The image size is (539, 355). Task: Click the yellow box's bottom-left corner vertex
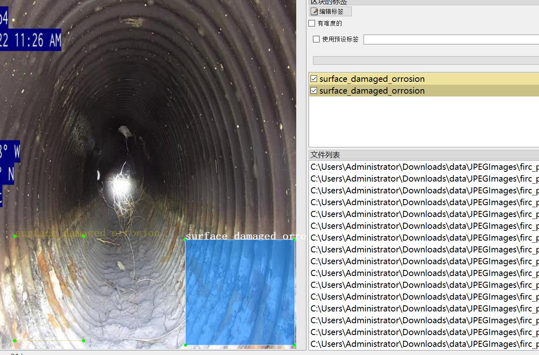(x=15, y=340)
